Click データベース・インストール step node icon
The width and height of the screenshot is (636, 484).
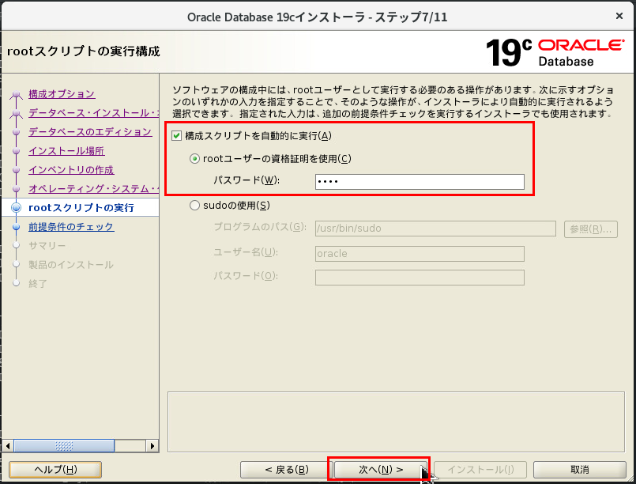tap(17, 113)
